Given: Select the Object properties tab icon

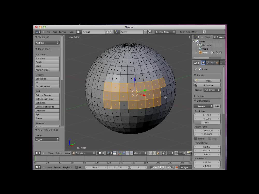Looking at the screenshot, I should [x=217, y=63].
